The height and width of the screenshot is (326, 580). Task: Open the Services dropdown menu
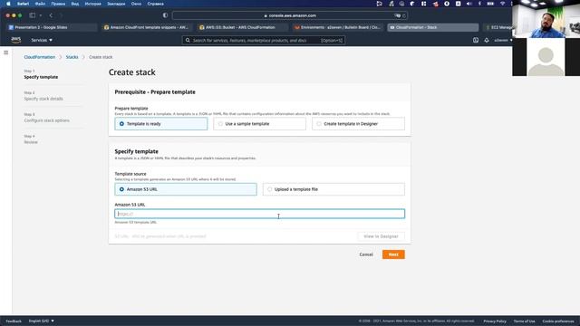pos(42,40)
